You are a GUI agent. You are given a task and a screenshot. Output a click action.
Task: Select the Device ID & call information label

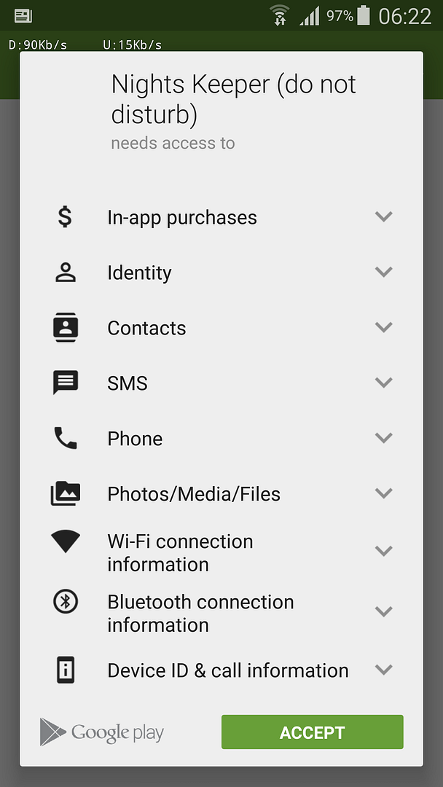(227, 670)
